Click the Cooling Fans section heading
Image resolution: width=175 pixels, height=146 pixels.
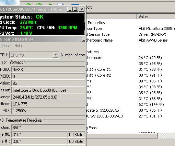coord(92,128)
